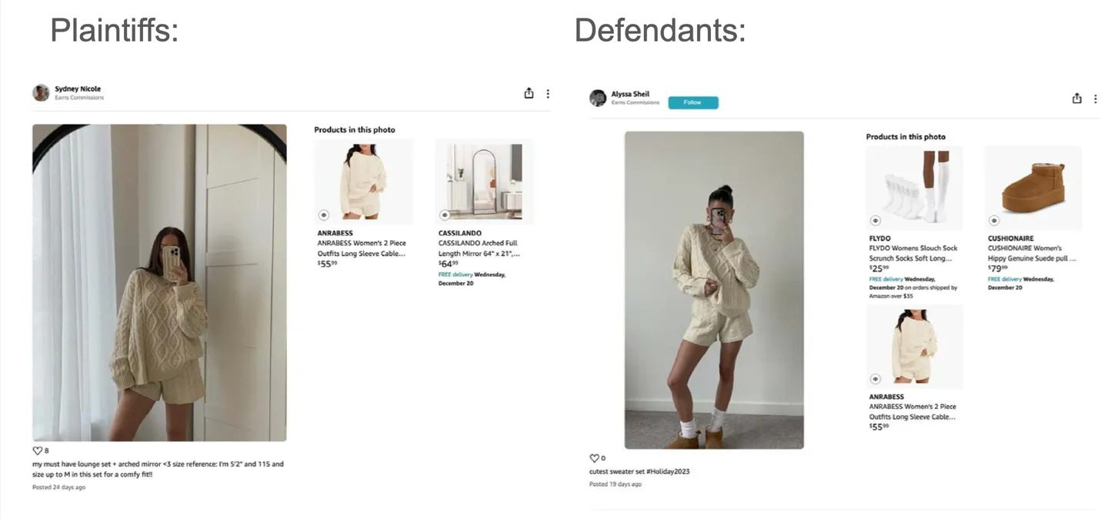The image size is (1108, 519).
Task: Toggle eye icon on ANRABESS product in Plaintiffs post
Action: point(323,215)
